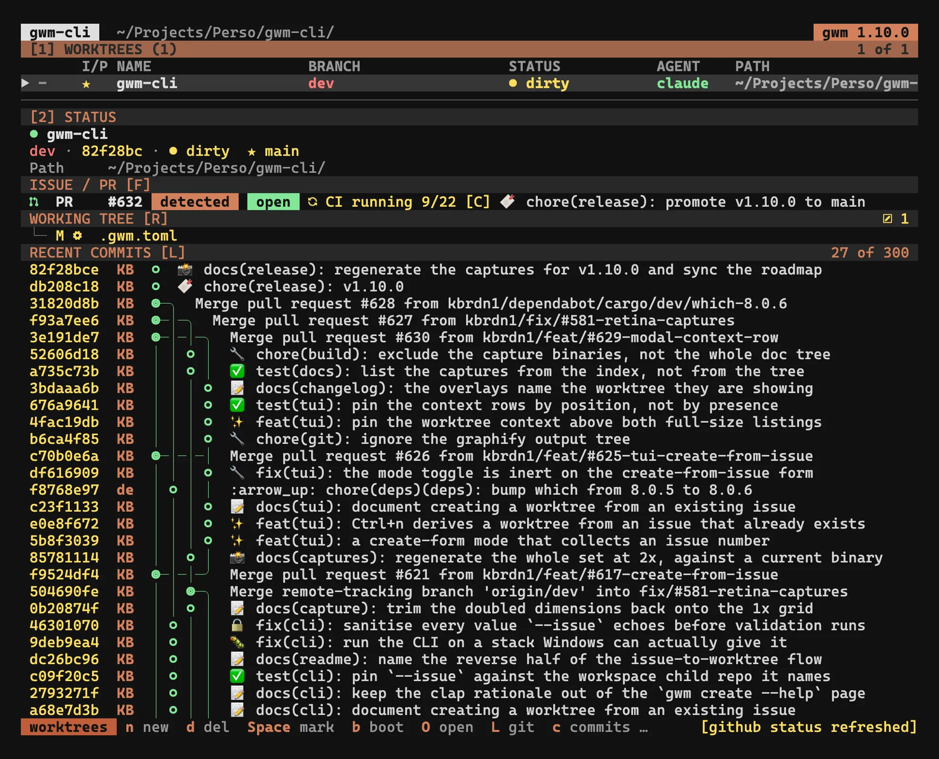This screenshot has width=939, height=759.
Task: Click the star icon before main in Status
Action: coord(252,152)
